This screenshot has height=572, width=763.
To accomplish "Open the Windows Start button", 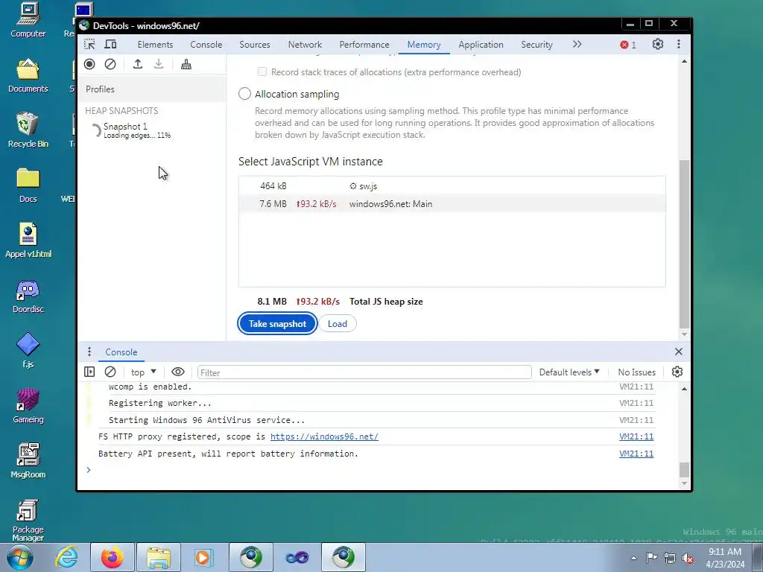I will point(20,557).
